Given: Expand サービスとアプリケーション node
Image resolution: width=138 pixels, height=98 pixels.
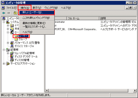Looking at the screenshot, I should (x=4, y=64).
